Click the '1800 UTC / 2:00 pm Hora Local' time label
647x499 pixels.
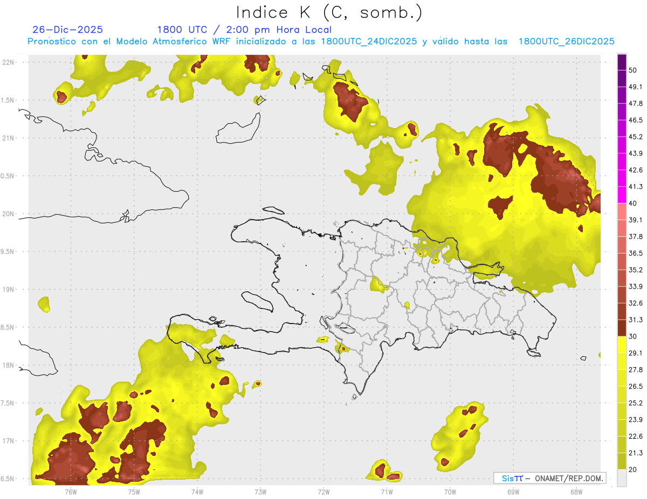[x=244, y=30]
